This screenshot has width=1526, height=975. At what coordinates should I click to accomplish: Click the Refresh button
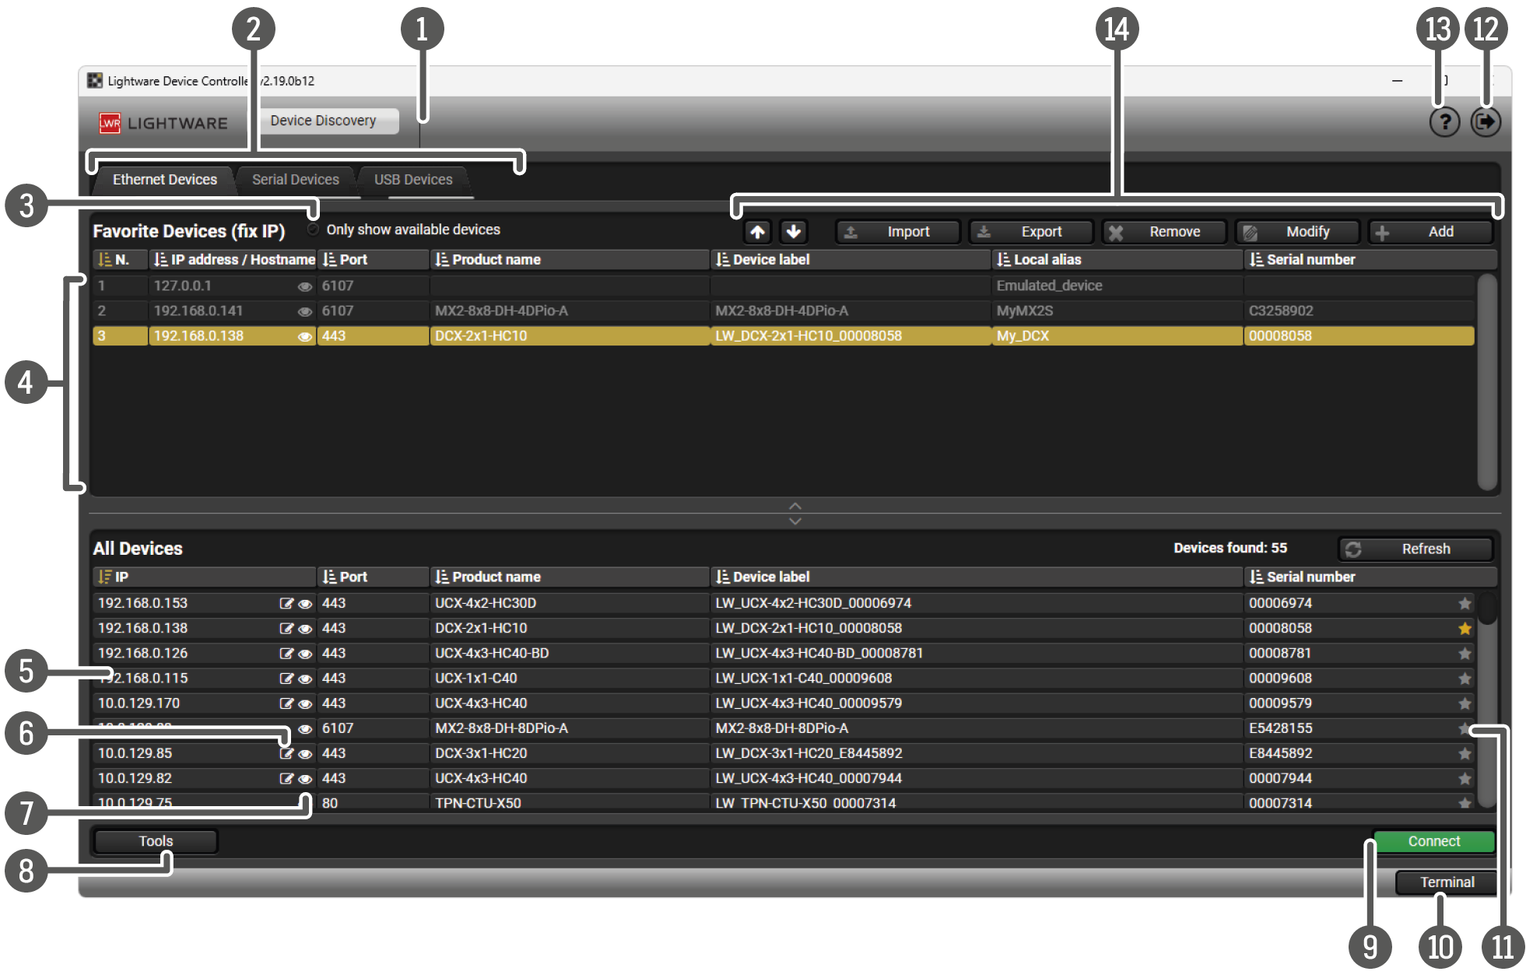pos(1415,549)
